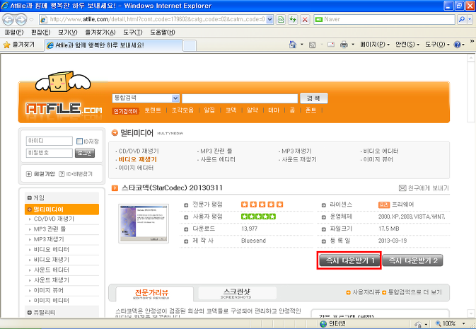
Task: Click the 비밀번호 input field
Action: coord(50,153)
